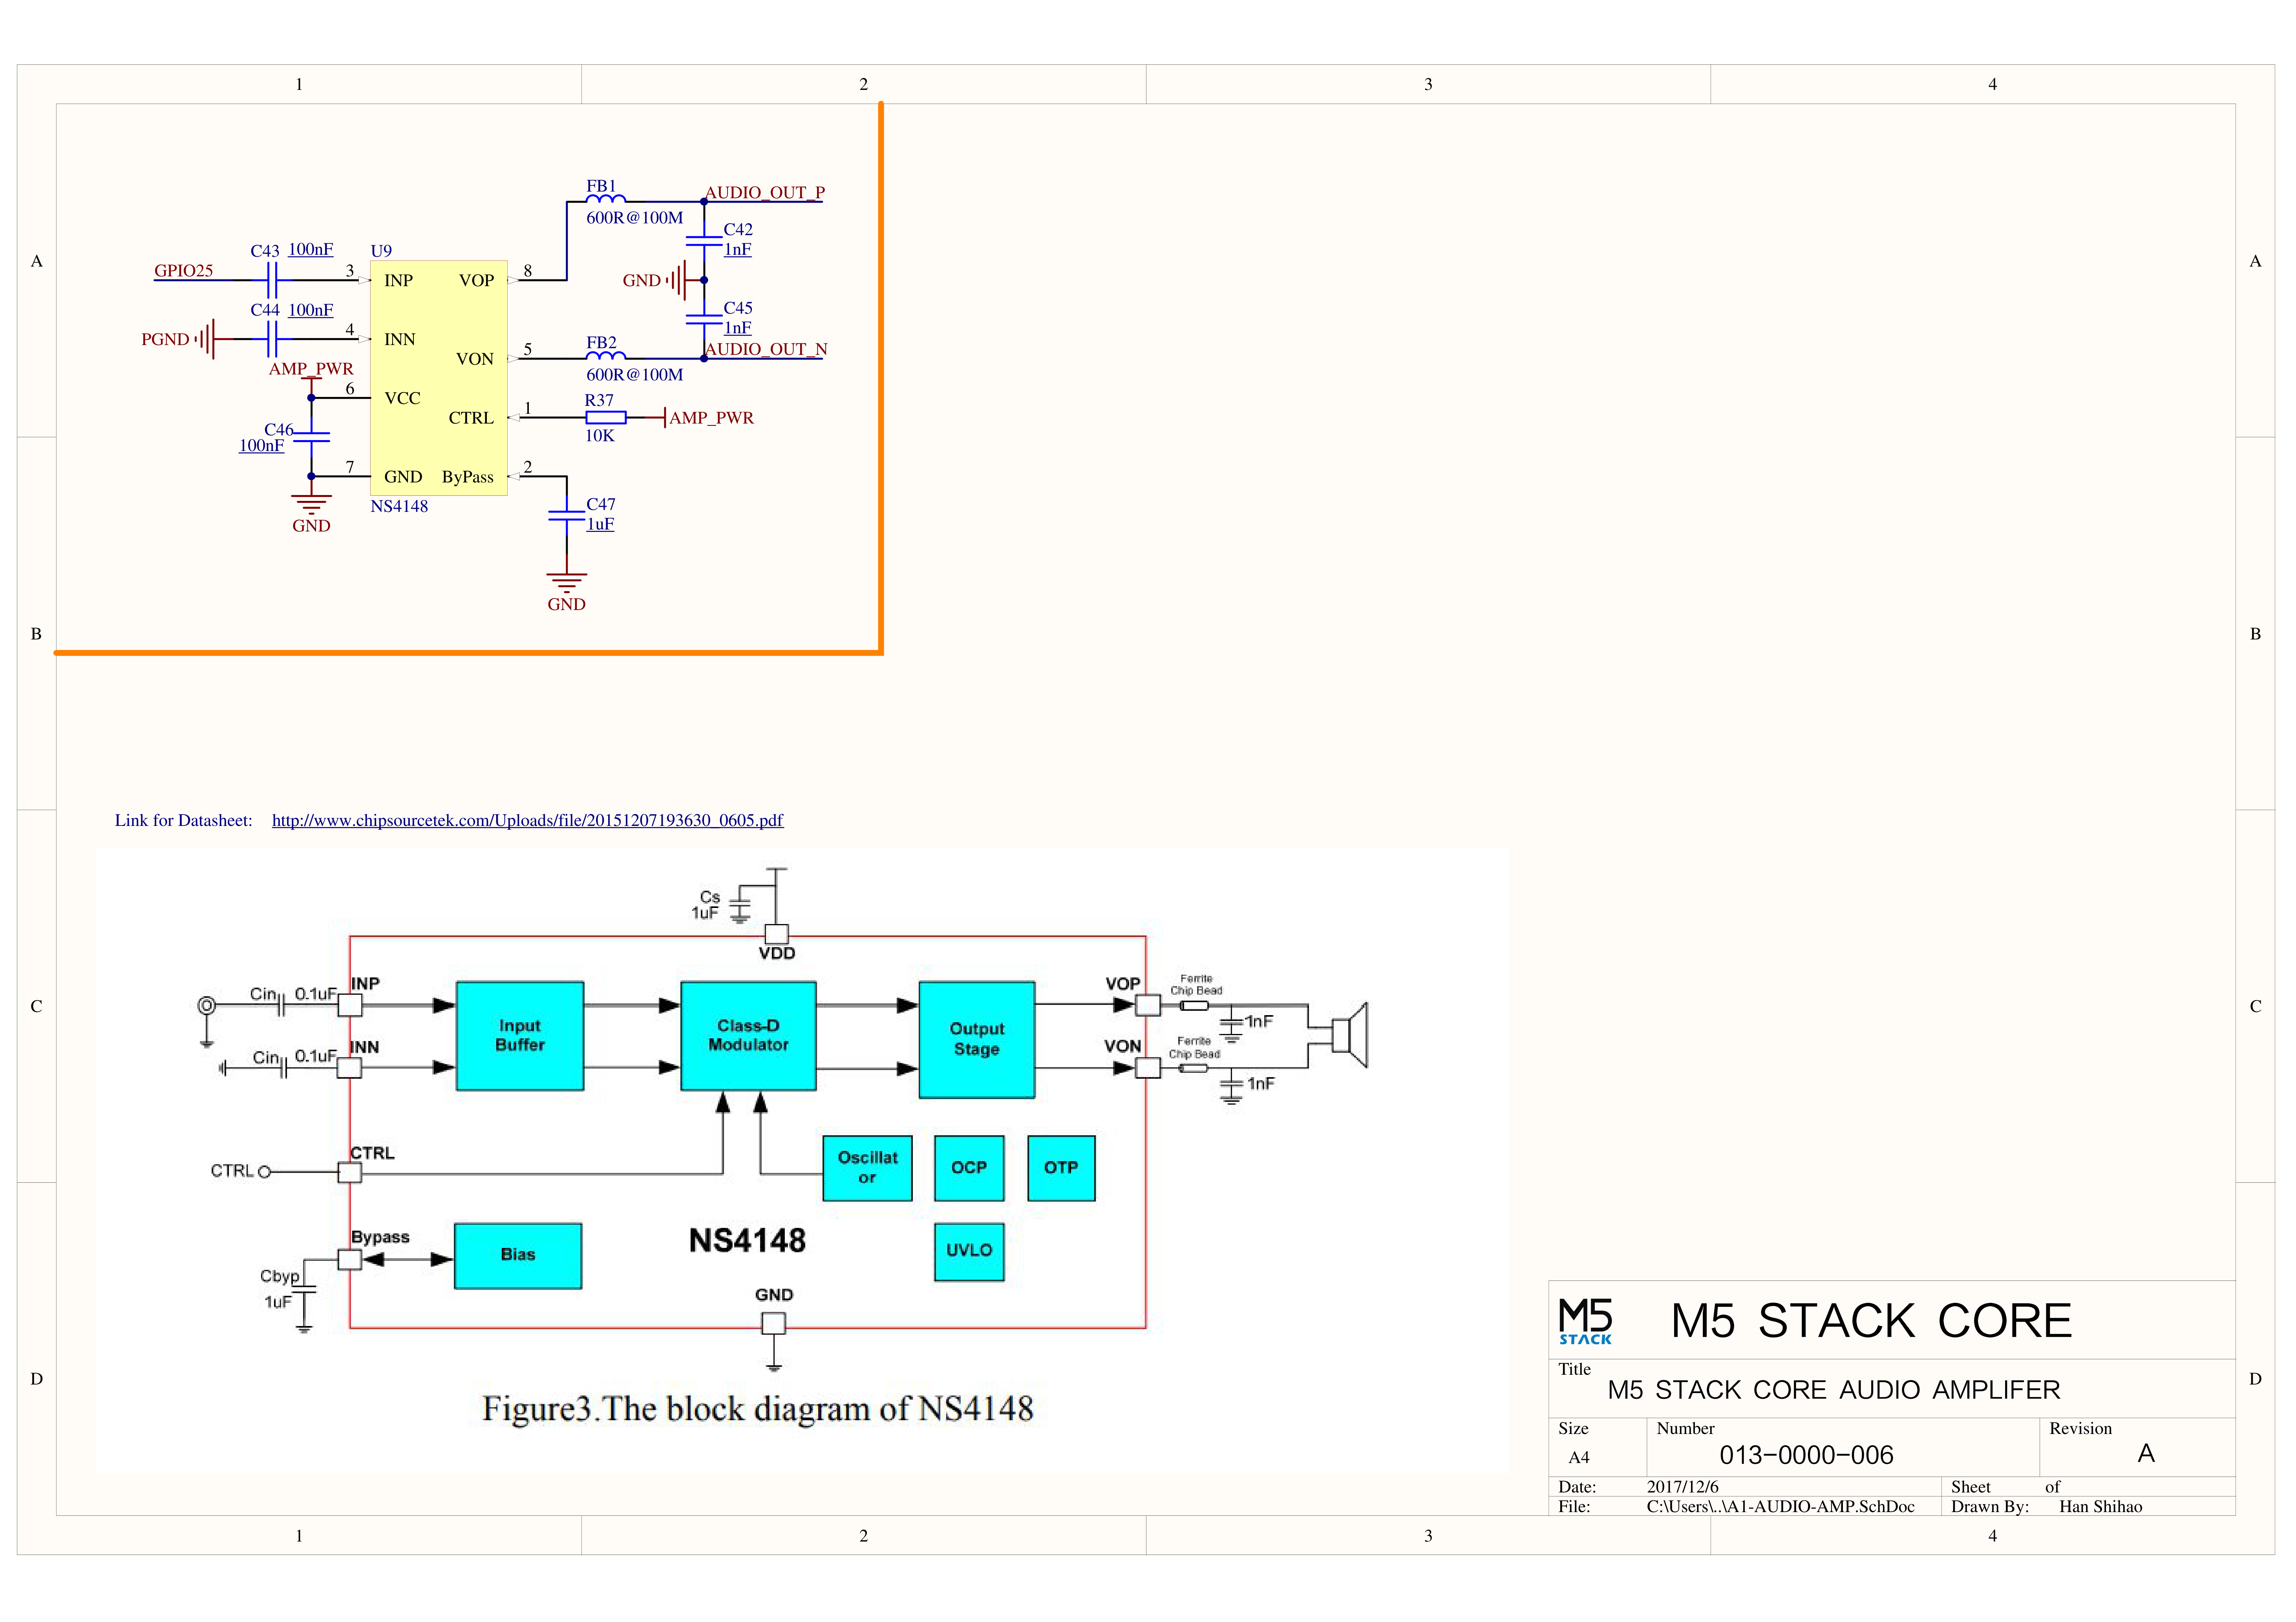Select the GND symbol below C47
This screenshot has height=1622, width=2296.
pos(566,583)
